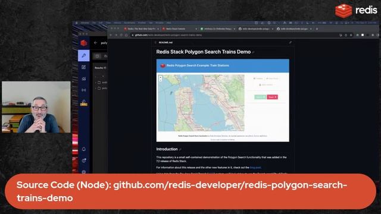Click the browser home button
Viewport: 381px width, 214px height.
pos(126,35)
